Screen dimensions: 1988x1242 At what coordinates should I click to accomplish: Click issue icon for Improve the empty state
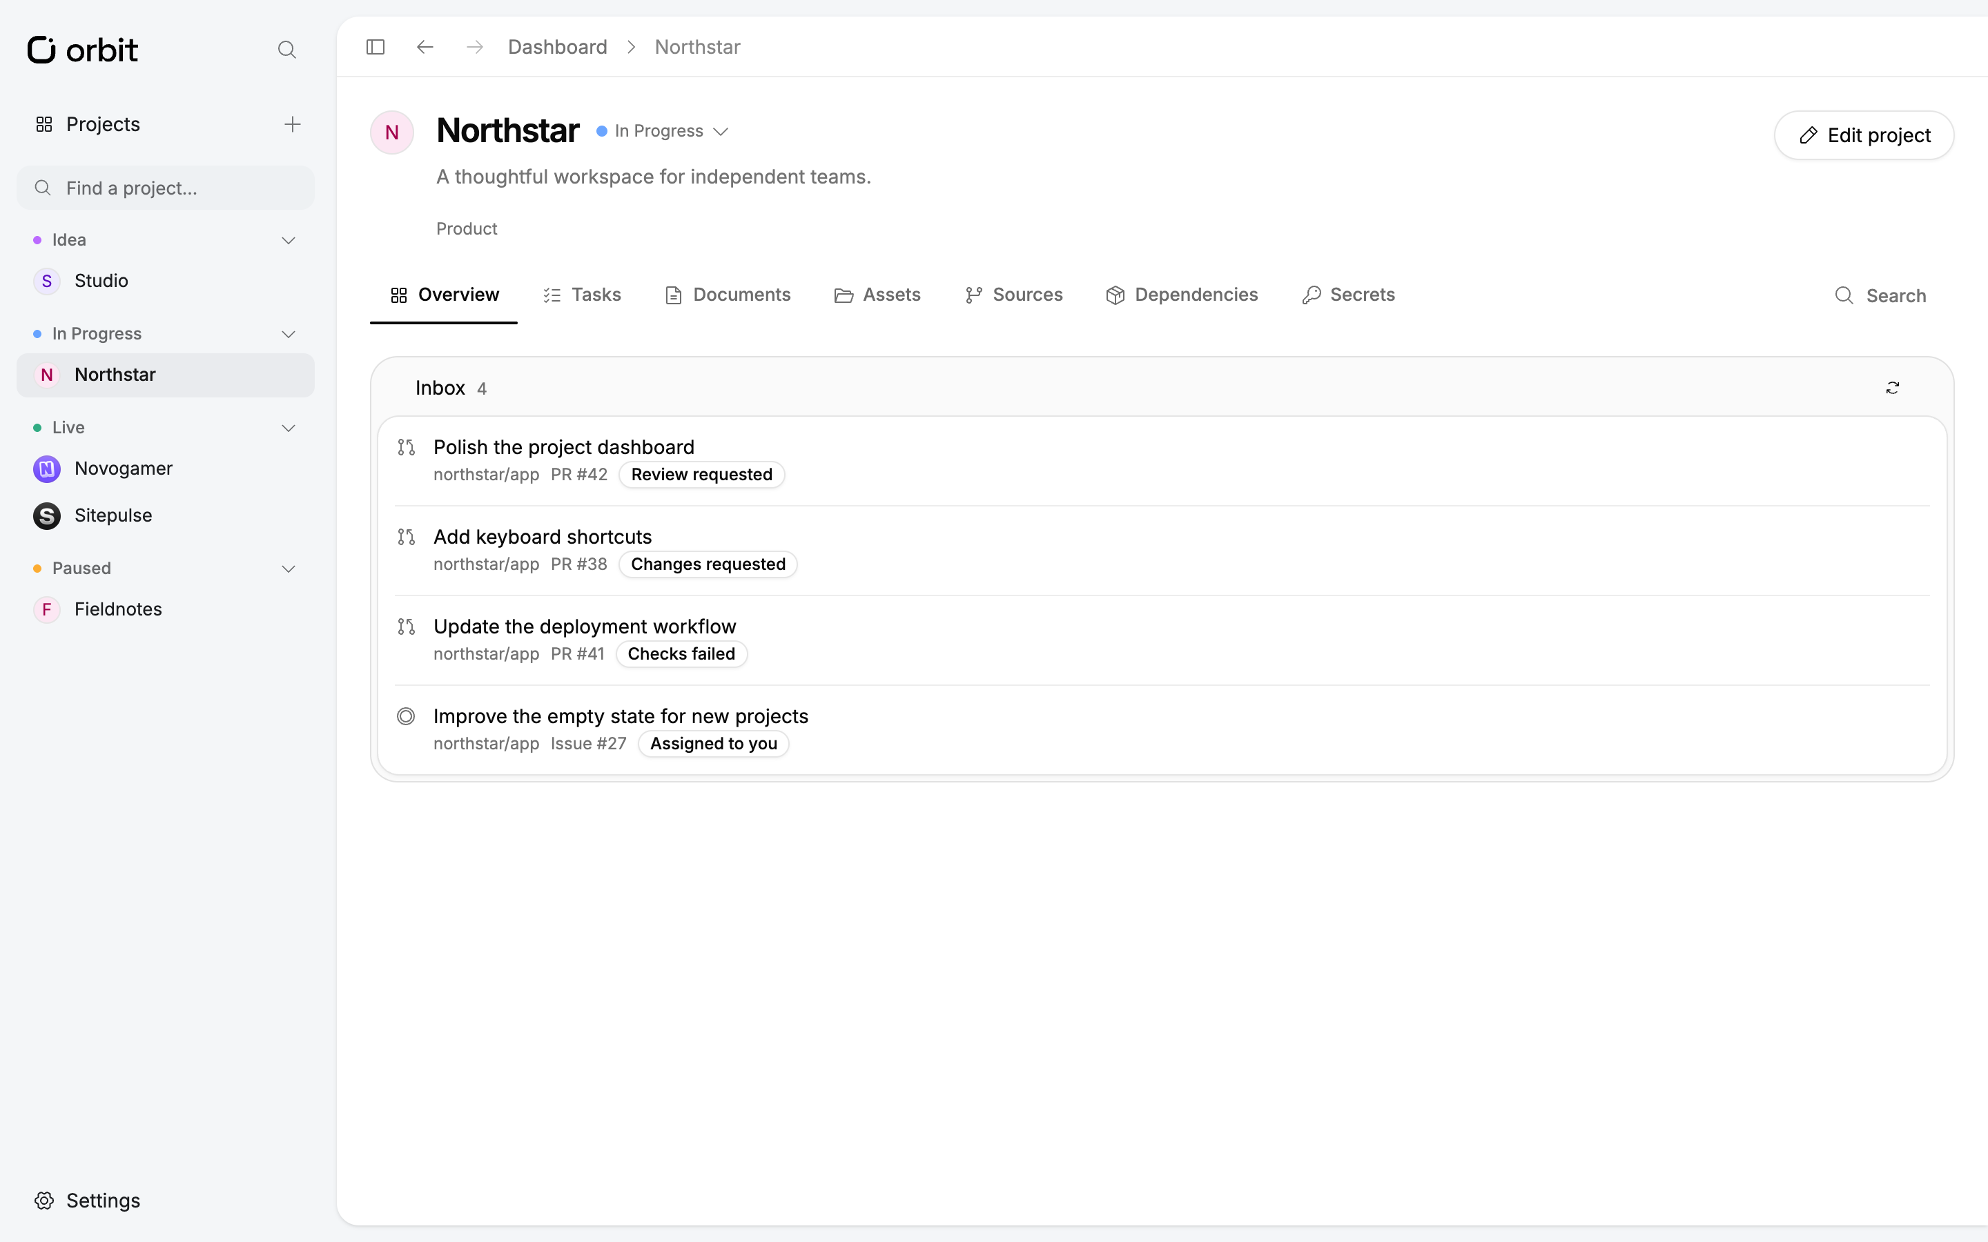click(x=406, y=716)
